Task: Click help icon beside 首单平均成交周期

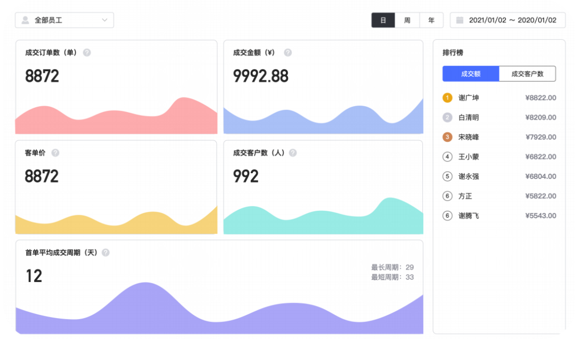Action: (105, 253)
